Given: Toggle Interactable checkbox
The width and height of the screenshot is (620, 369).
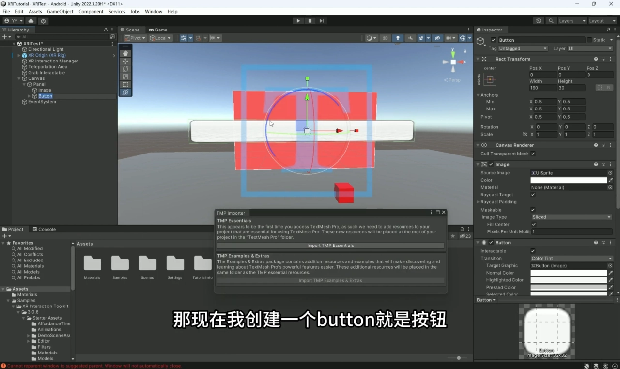Looking at the screenshot, I should pos(533,251).
